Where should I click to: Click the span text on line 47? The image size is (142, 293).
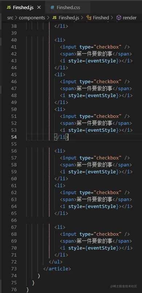click(94, 88)
